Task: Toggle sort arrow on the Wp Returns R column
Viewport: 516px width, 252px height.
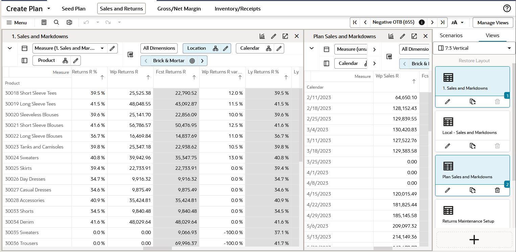Action: 148,77
